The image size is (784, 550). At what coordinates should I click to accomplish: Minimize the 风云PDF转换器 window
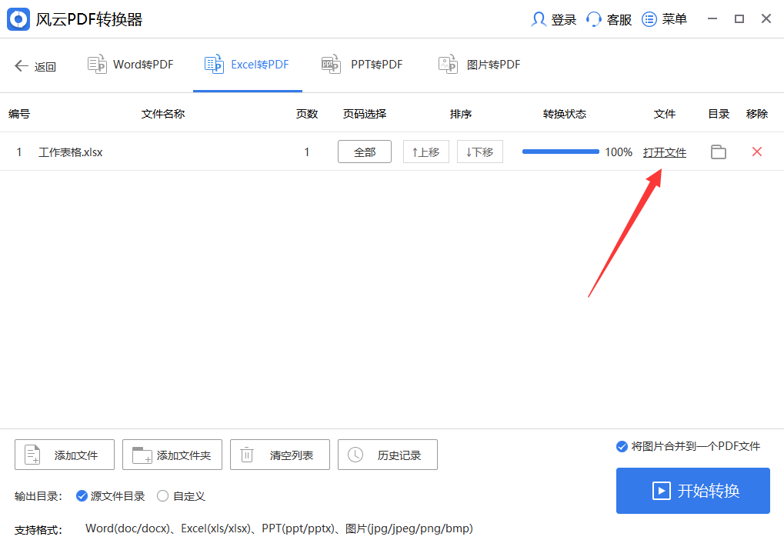(x=712, y=19)
